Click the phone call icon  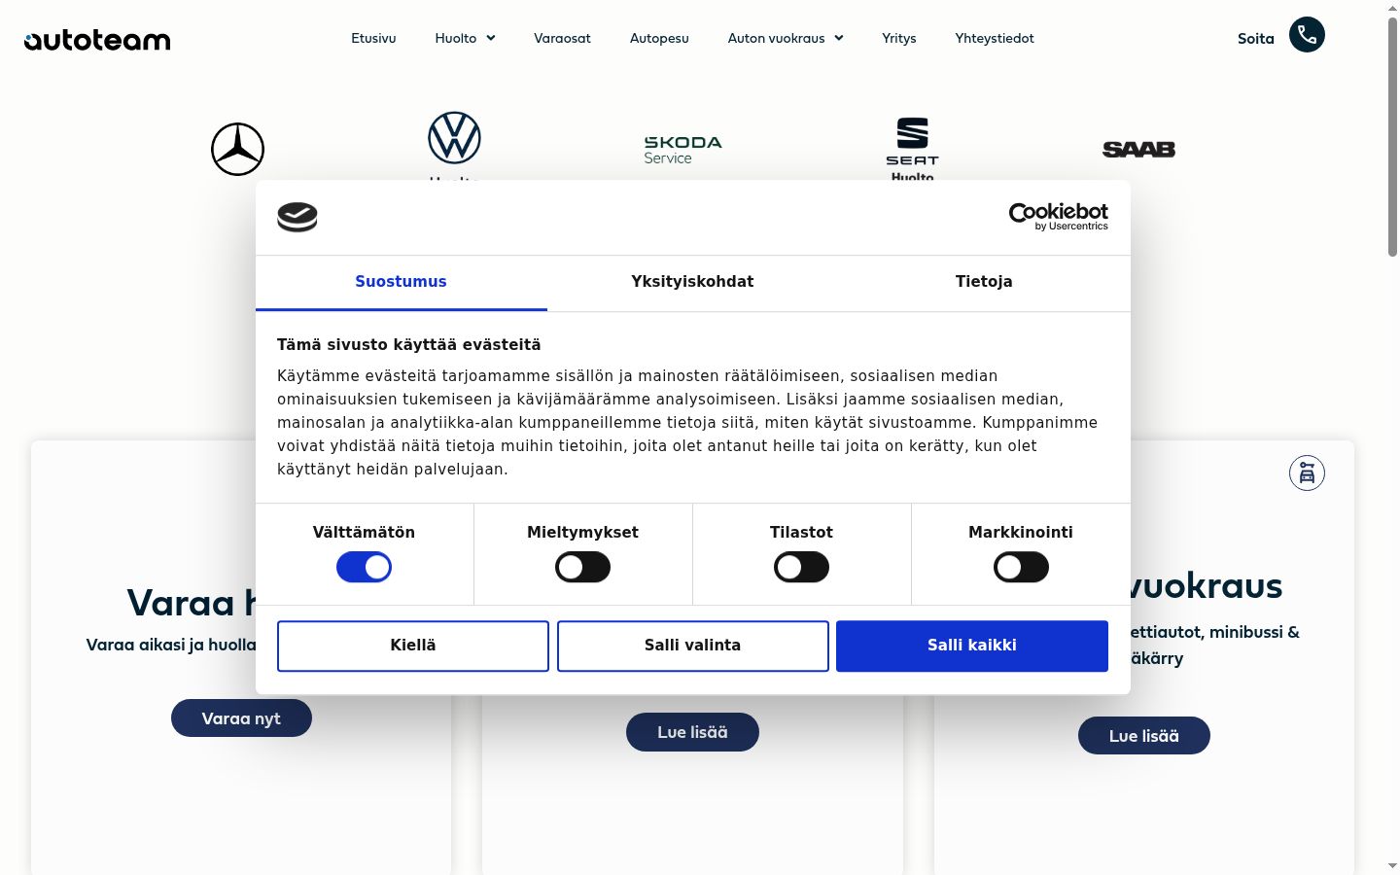click(x=1307, y=35)
